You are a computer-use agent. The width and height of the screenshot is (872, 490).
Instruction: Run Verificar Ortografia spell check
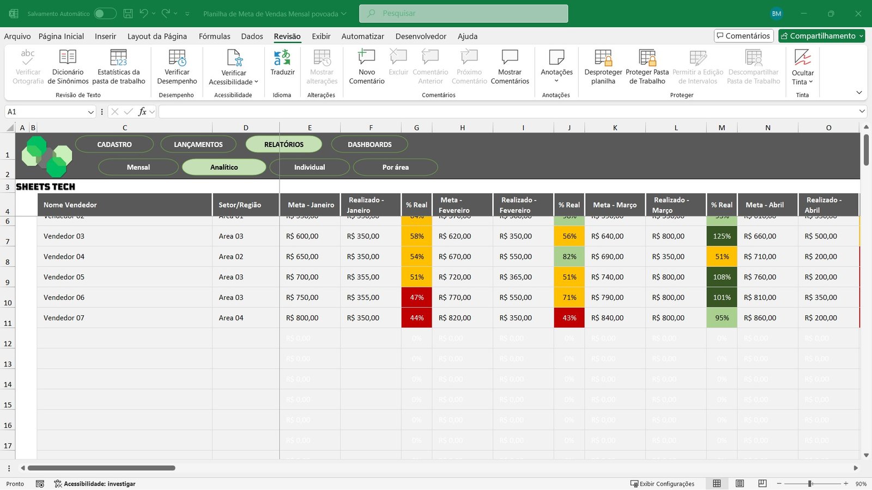pyautogui.click(x=28, y=66)
